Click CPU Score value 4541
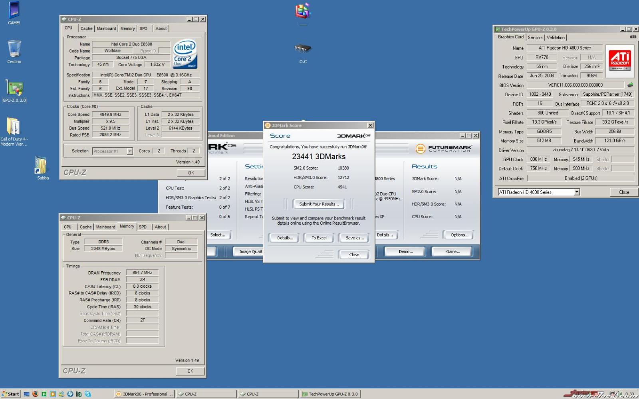The image size is (639, 399). coord(342,187)
